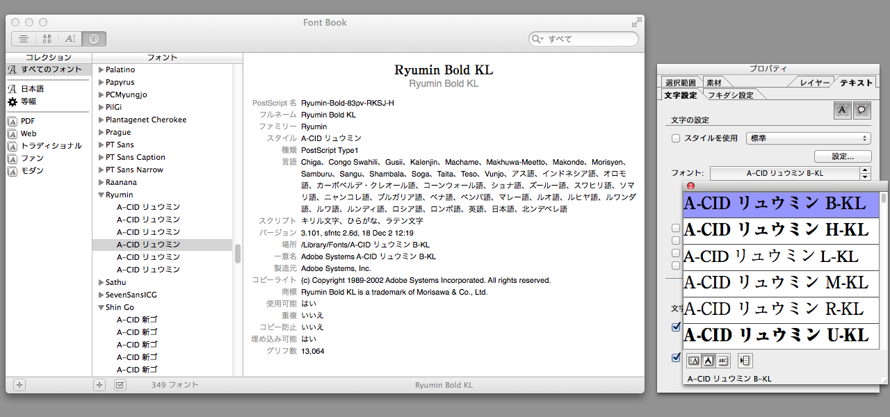Click the list-arrow icon in font popup

coord(745,360)
